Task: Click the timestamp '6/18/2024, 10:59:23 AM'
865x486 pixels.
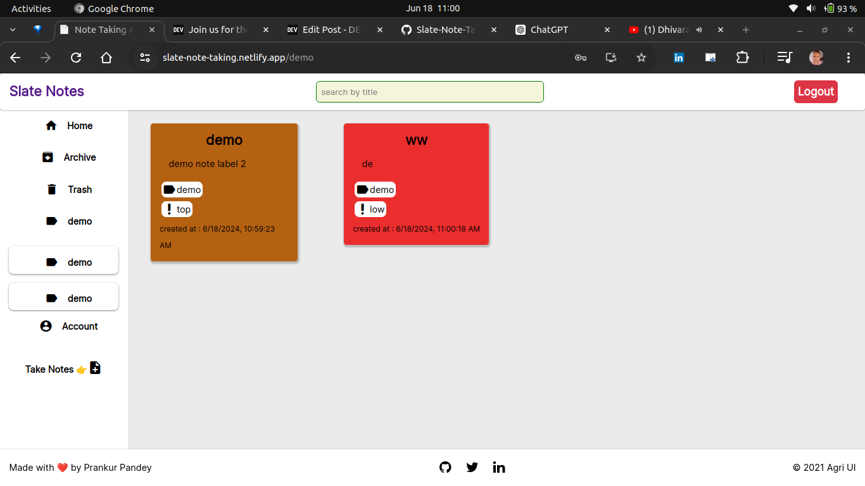Action: (217, 237)
